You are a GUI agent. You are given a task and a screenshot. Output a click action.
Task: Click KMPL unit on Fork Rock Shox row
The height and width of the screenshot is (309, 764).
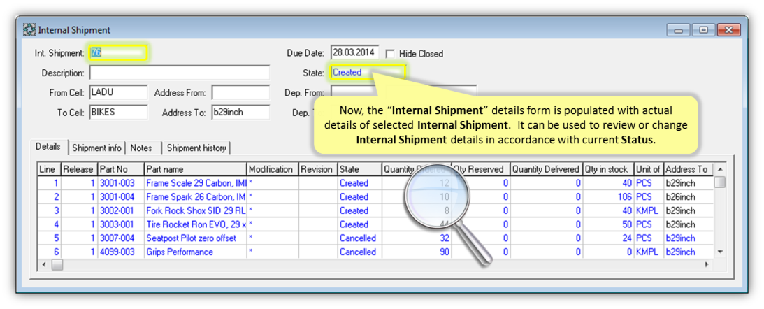(649, 210)
